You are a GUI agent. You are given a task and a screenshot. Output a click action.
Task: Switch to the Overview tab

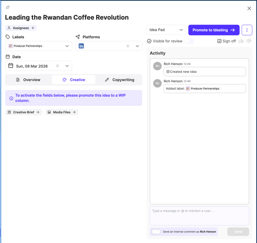click(28, 80)
